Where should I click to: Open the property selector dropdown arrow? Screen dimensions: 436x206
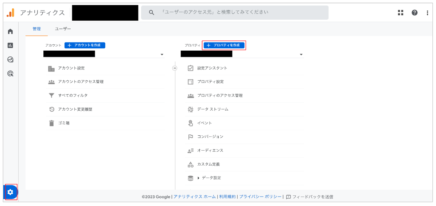pos(301,55)
